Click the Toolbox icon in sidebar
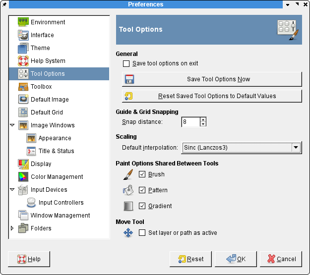 23,87
